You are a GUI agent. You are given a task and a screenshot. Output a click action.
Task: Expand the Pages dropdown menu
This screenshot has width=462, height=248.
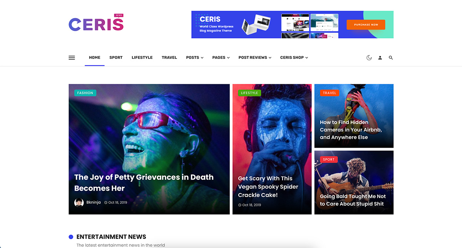click(x=221, y=58)
